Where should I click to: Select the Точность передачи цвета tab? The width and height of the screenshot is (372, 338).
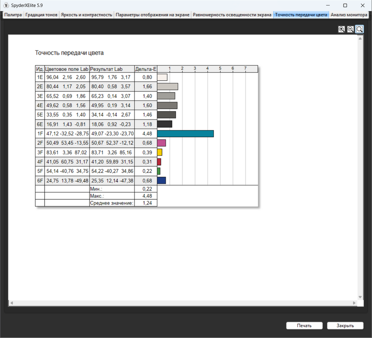pyautogui.click(x=301, y=15)
